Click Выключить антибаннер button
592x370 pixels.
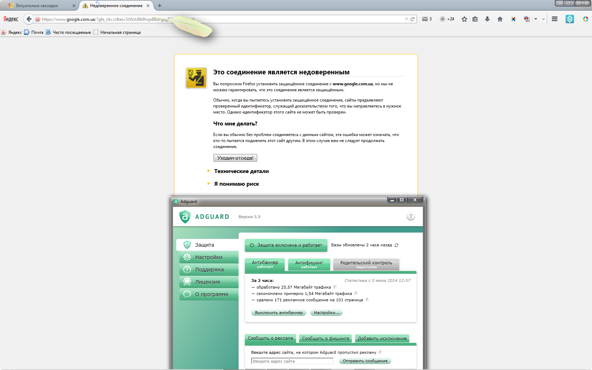tap(279, 313)
